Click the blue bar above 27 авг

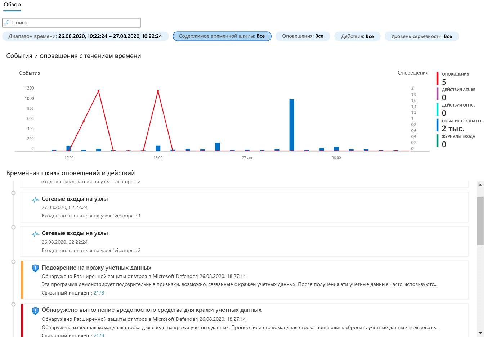[x=247, y=150]
